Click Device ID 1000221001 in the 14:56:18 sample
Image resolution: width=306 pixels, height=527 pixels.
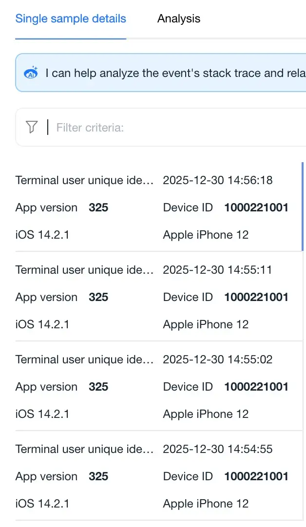256,207
